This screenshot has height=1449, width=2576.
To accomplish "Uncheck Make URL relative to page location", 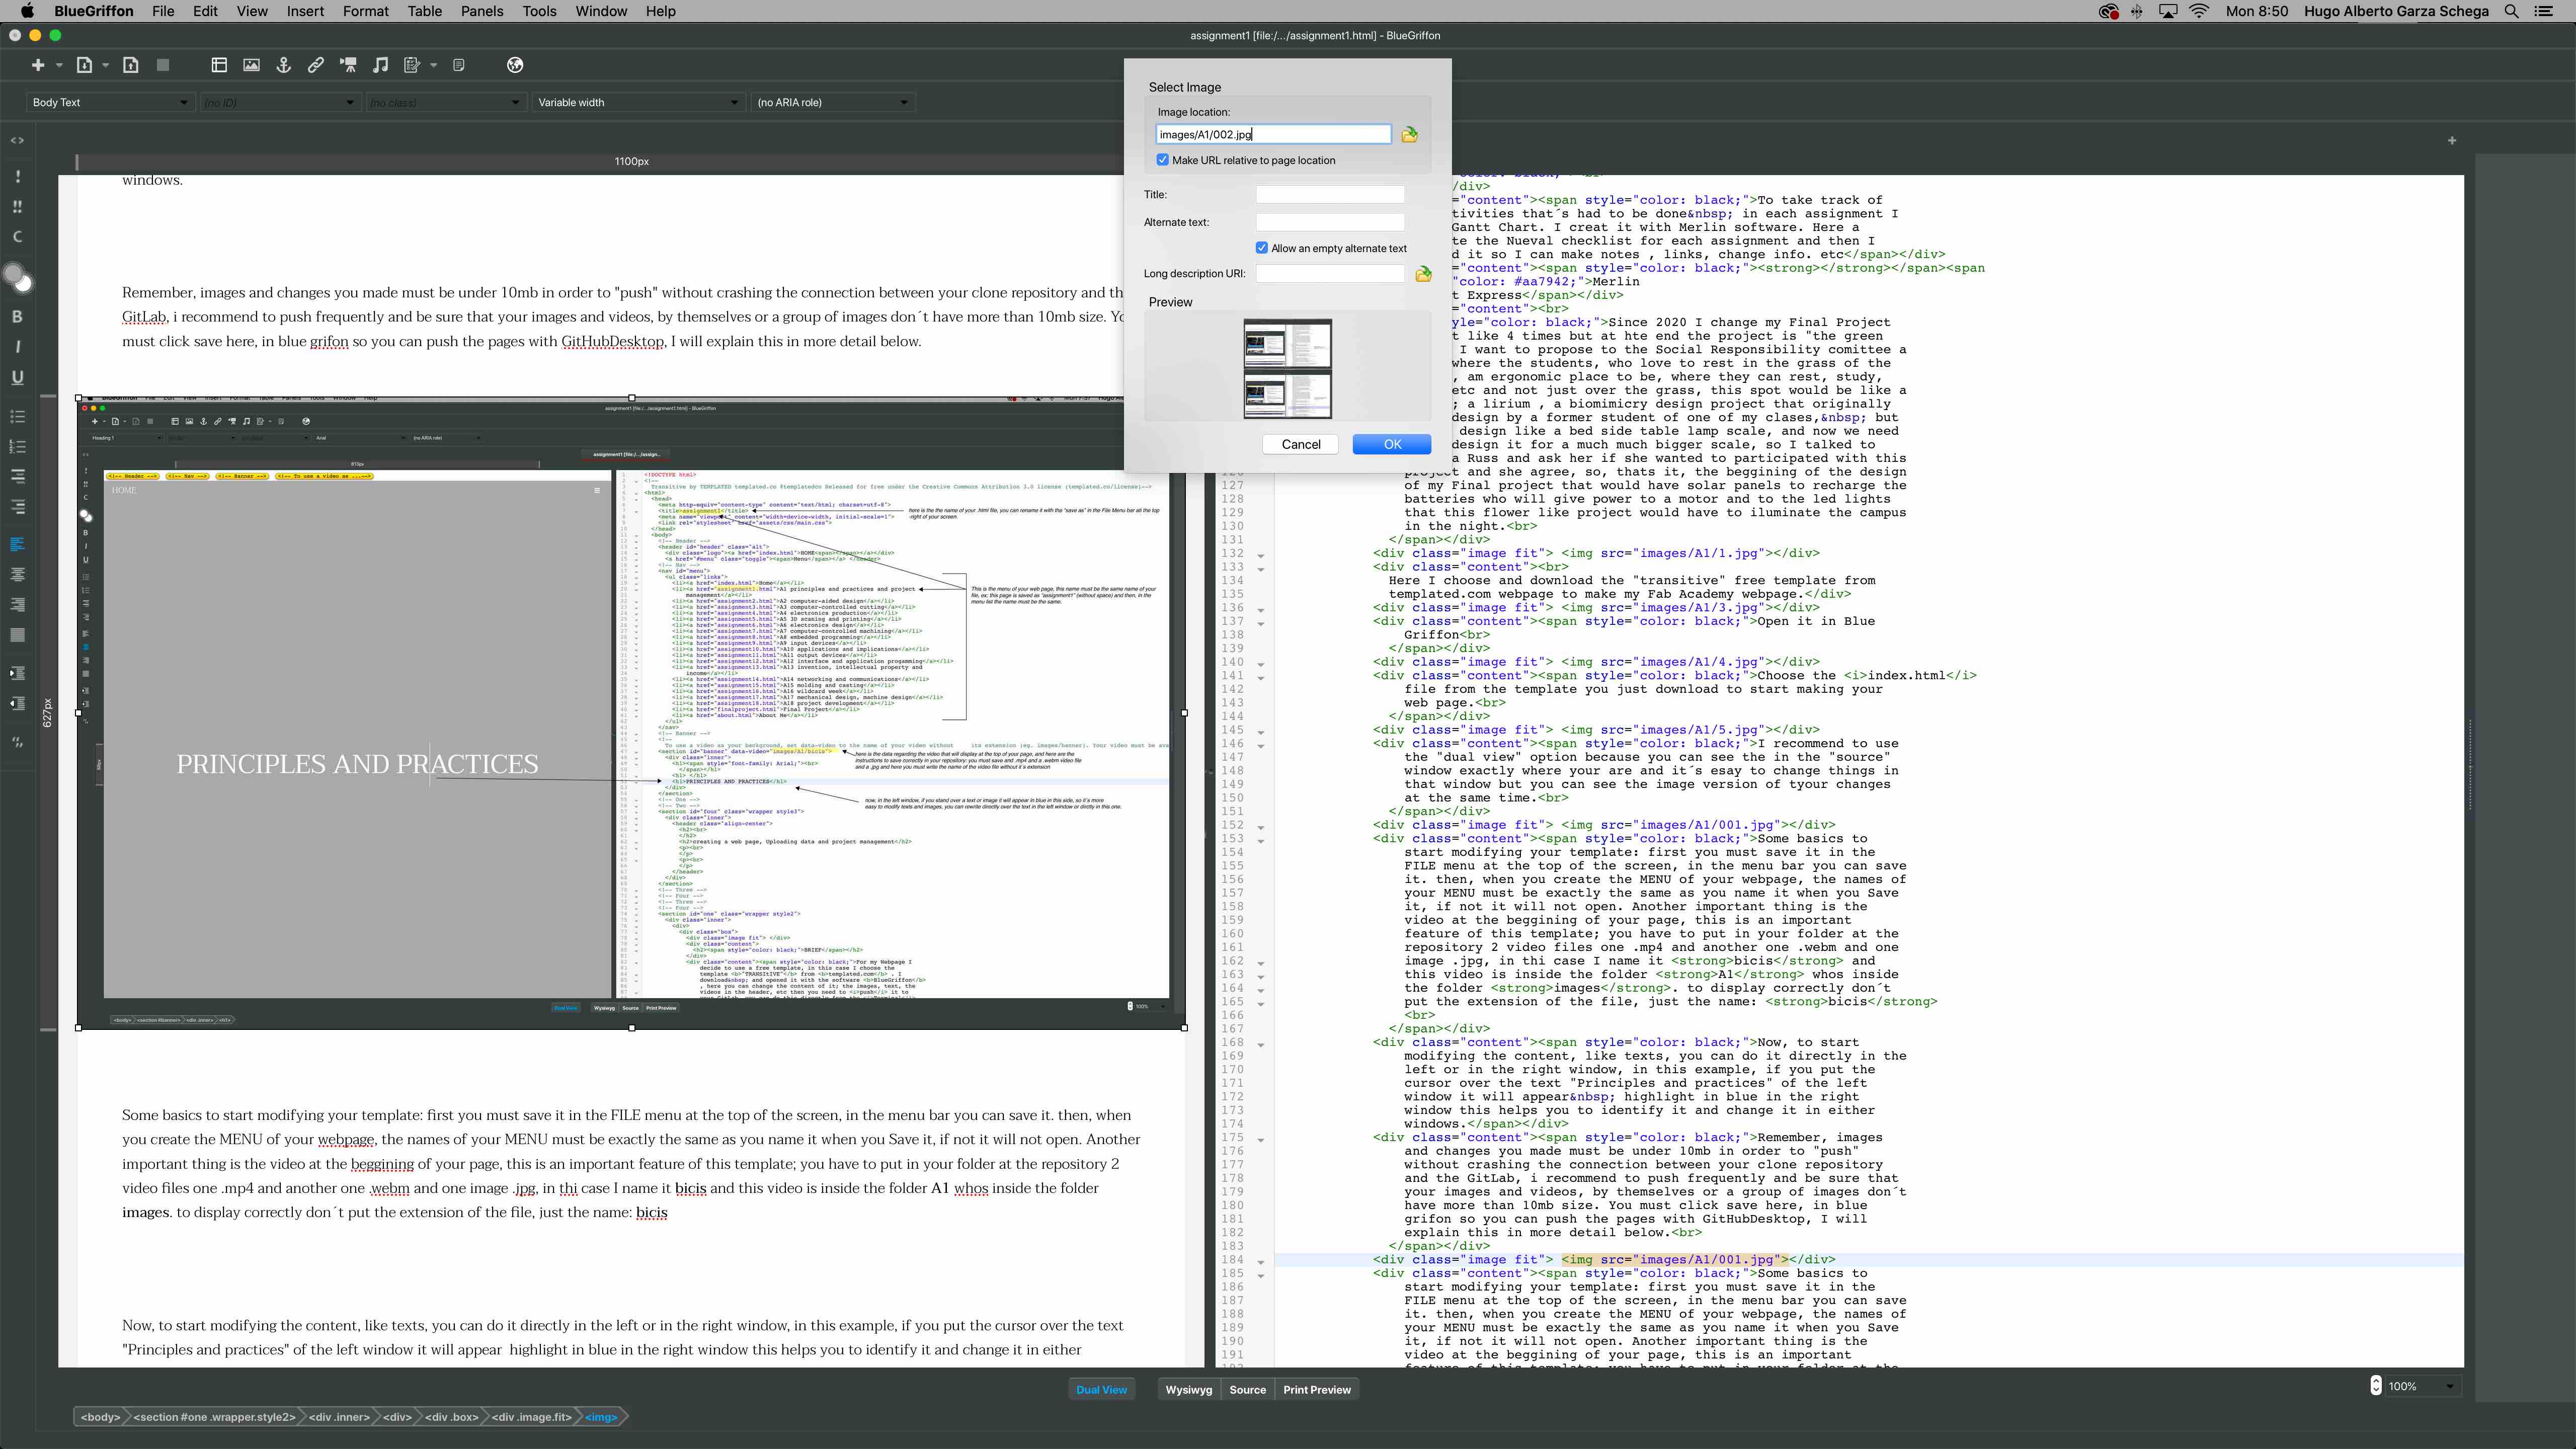I will pos(1163,160).
